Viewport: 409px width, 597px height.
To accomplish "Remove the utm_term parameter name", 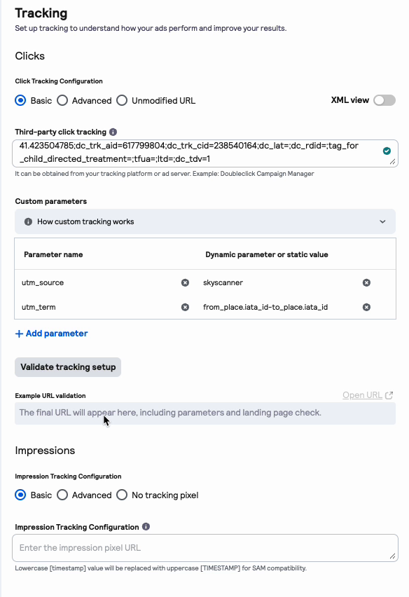I will pyautogui.click(x=185, y=307).
